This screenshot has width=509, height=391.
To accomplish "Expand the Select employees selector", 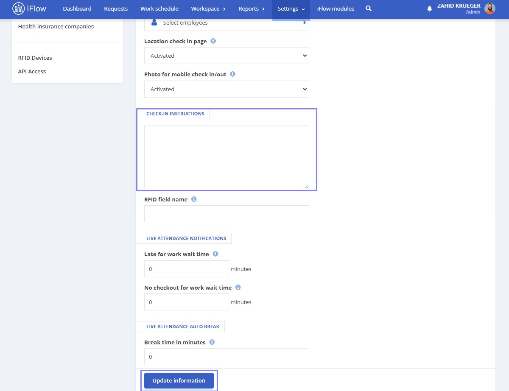I will click(x=227, y=23).
